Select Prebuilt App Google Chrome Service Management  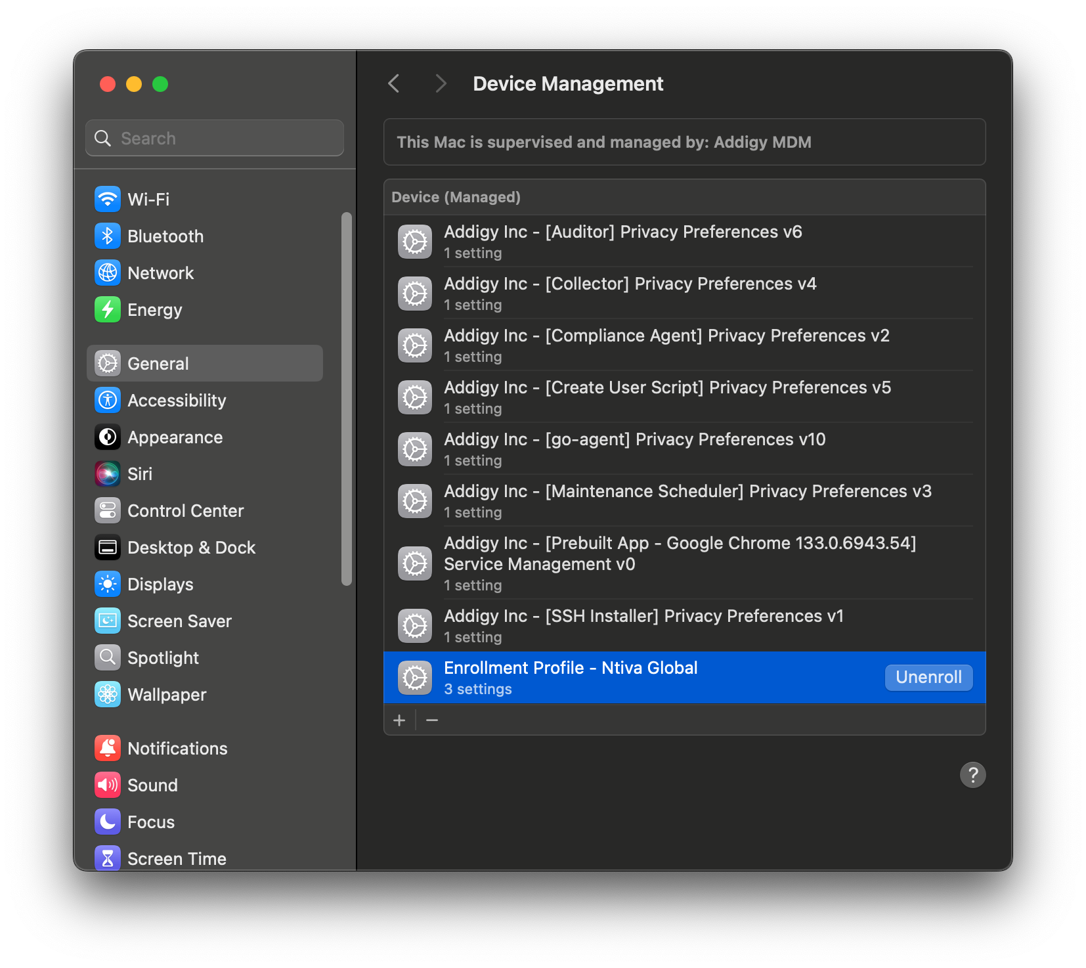[x=685, y=563]
